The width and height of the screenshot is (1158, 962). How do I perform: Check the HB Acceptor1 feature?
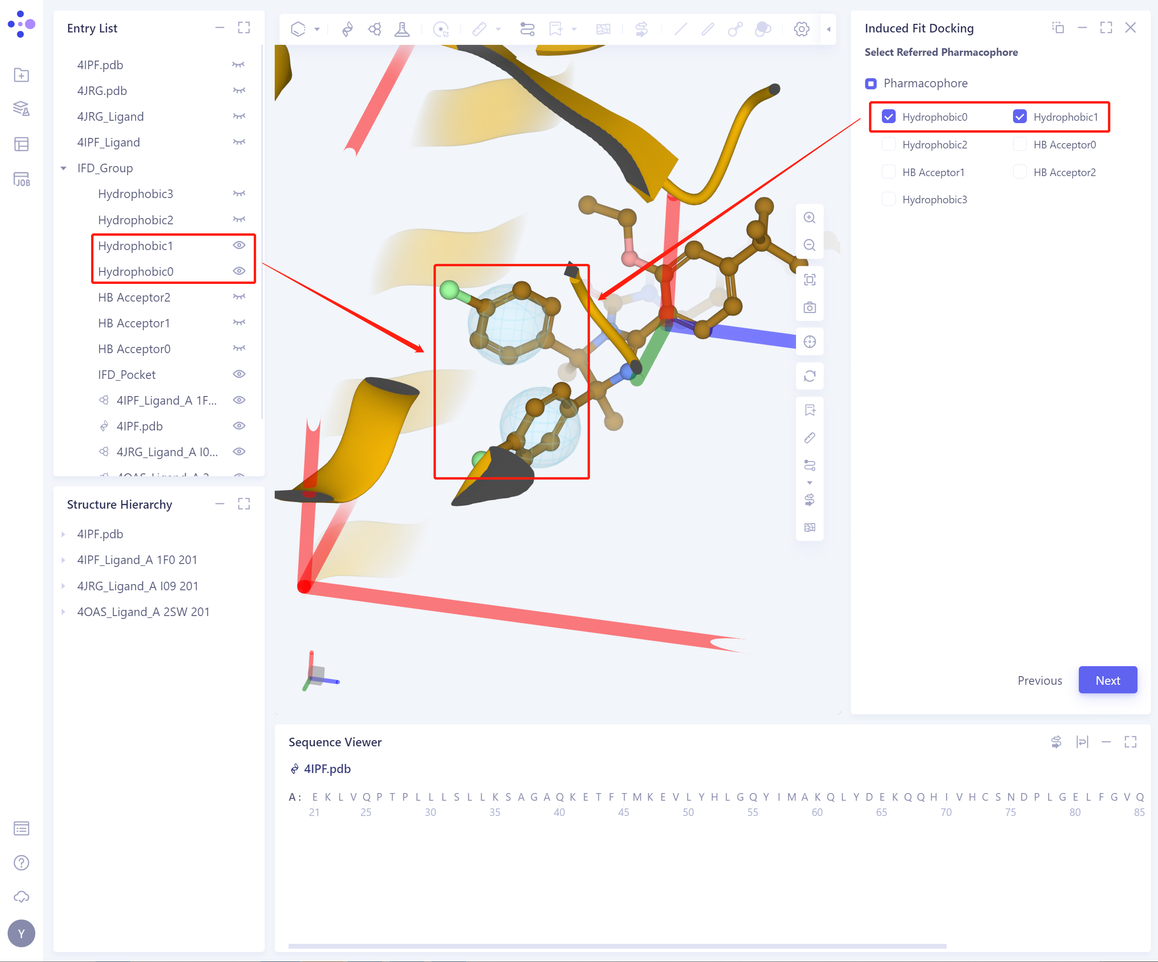pyautogui.click(x=889, y=172)
